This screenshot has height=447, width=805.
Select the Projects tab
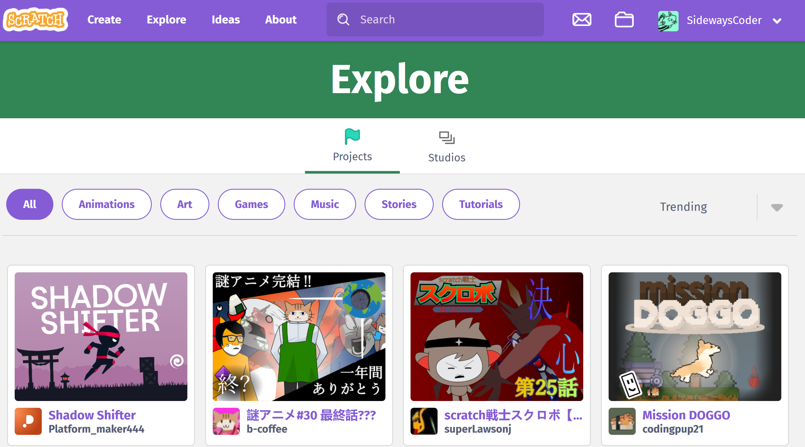[x=352, y=146]
